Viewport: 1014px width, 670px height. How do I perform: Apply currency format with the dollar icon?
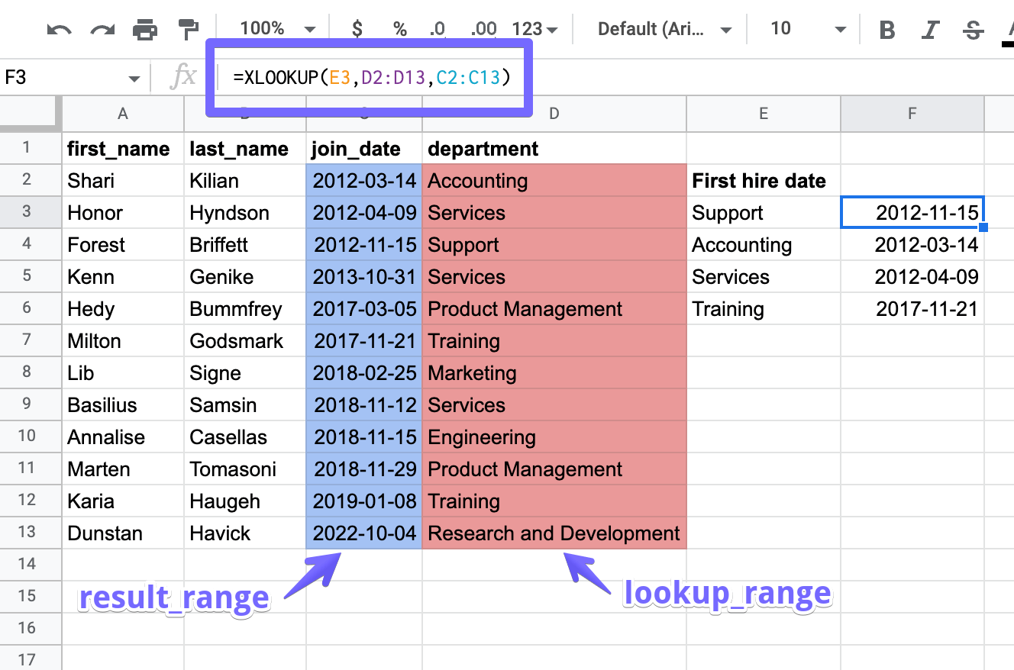(356, 28)
